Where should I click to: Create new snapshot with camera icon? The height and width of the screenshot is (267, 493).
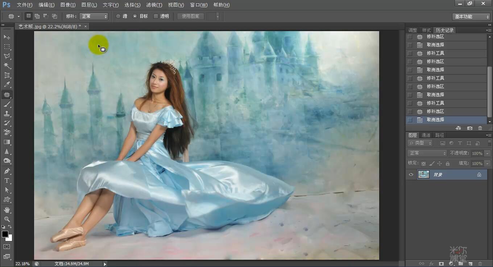470,128
